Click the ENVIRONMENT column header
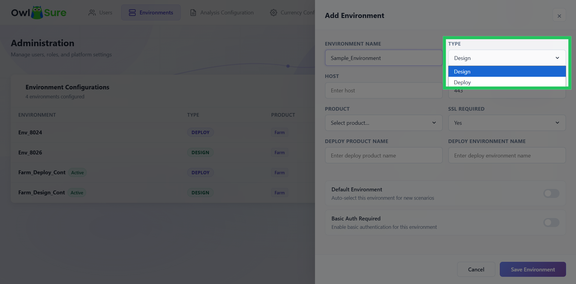The width and height of the screenshot is (576, 284). coord(37,115)
